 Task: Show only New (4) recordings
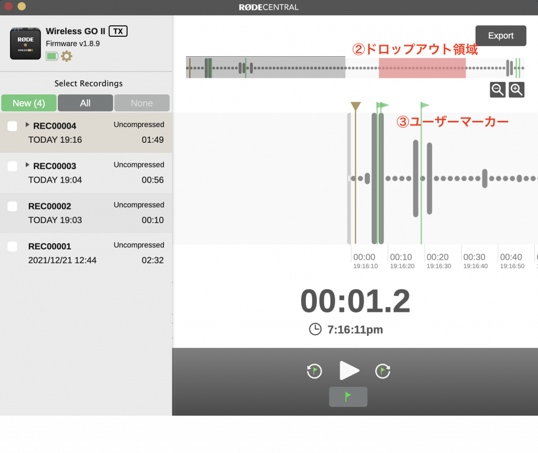pyautogui.click(x=29, y=103)
